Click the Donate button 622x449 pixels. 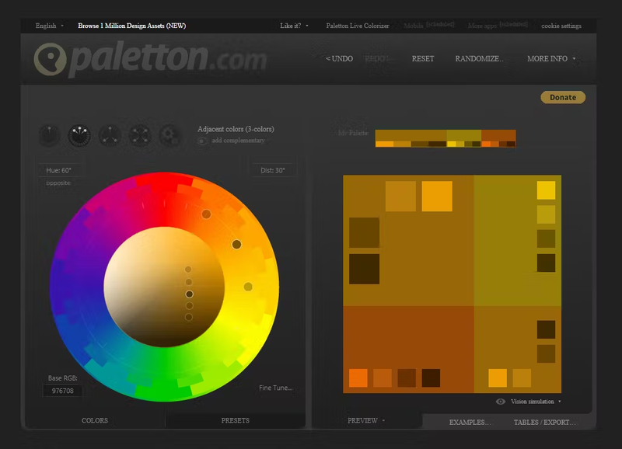coord(563,97)
